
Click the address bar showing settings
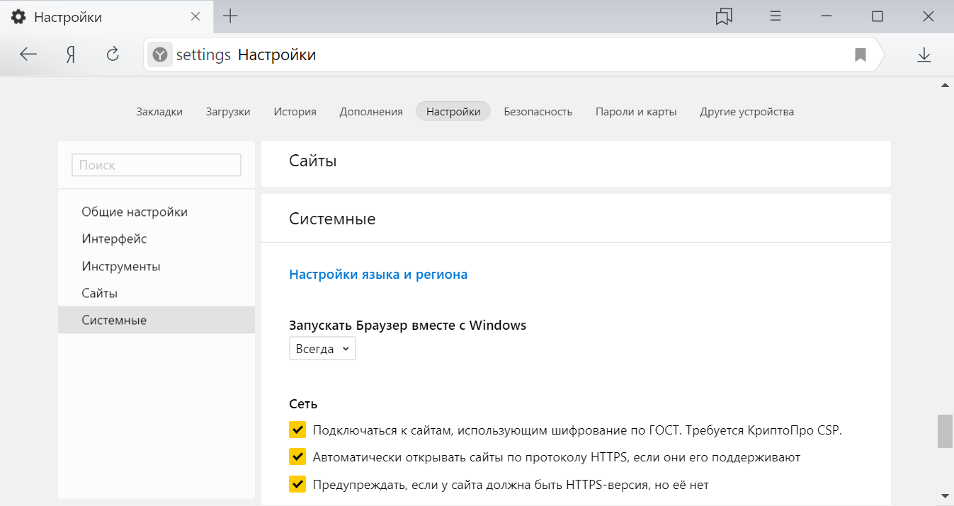click(x=513, y=54)
